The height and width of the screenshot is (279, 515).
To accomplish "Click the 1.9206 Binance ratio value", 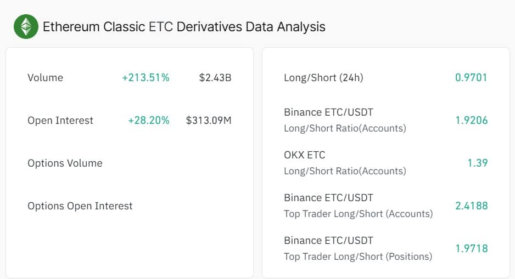I will coord(471,121).
